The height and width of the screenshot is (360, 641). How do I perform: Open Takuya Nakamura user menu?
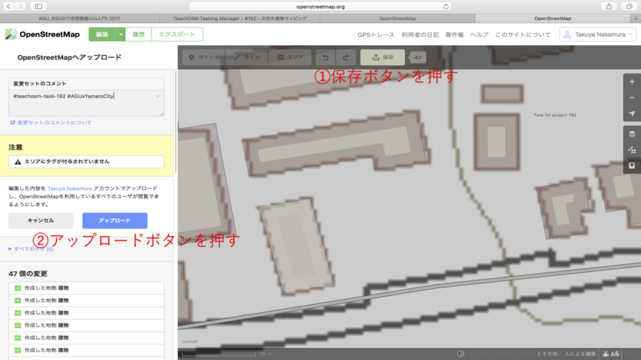tap(598, 35)
